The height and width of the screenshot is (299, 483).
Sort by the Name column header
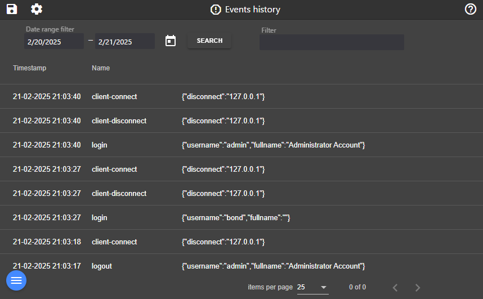(101, 68)
